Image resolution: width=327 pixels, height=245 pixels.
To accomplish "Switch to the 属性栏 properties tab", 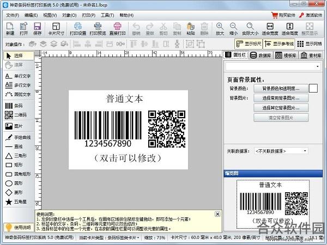I will [235, 55].
